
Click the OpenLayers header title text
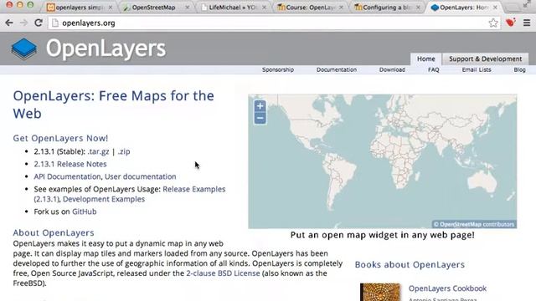point(106,48)
